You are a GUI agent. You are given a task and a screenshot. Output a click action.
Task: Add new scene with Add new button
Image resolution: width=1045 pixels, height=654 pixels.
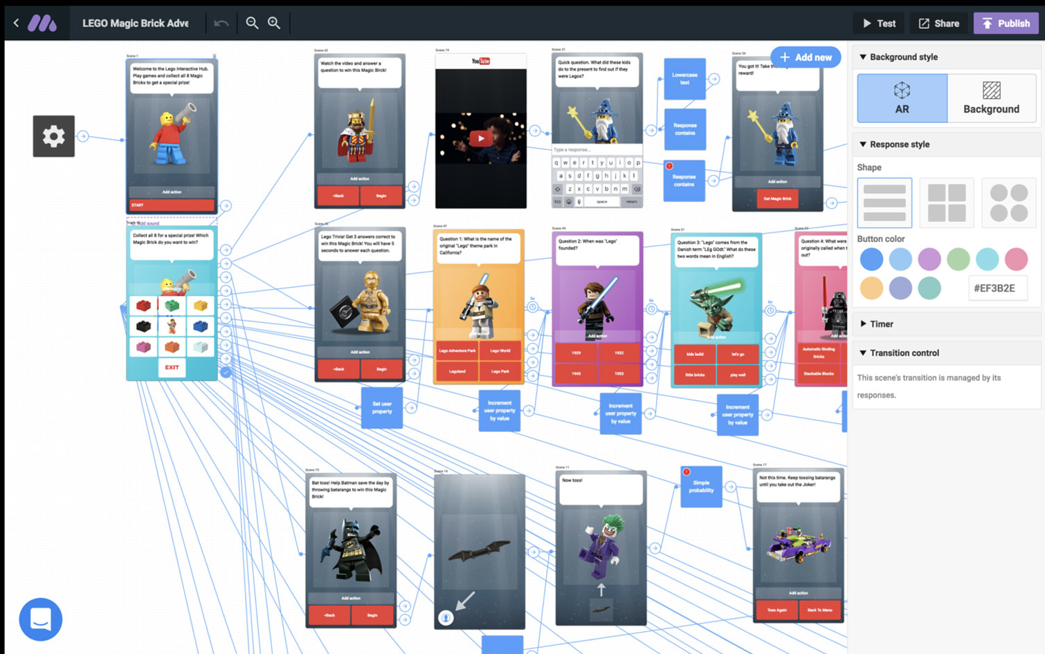point(806,57)
